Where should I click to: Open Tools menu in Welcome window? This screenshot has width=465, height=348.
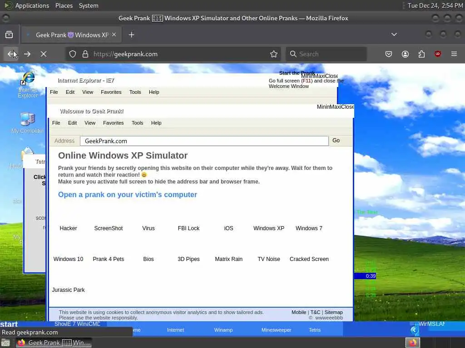tap(137, 123)
